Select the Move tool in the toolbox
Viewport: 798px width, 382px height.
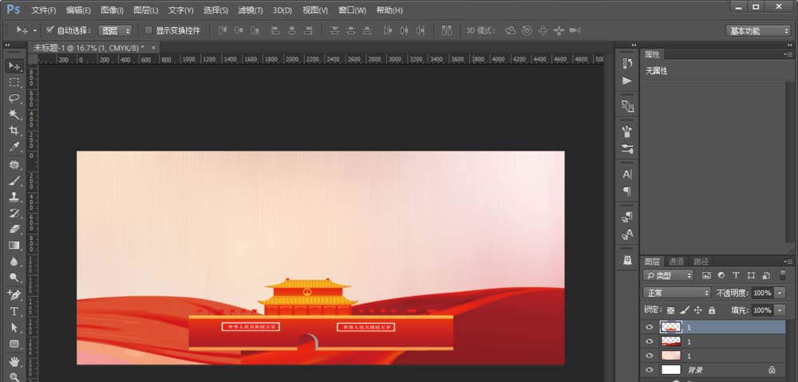(x=14, y=66)
